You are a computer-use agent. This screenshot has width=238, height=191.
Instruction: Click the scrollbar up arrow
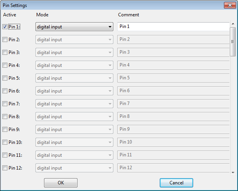233,24
